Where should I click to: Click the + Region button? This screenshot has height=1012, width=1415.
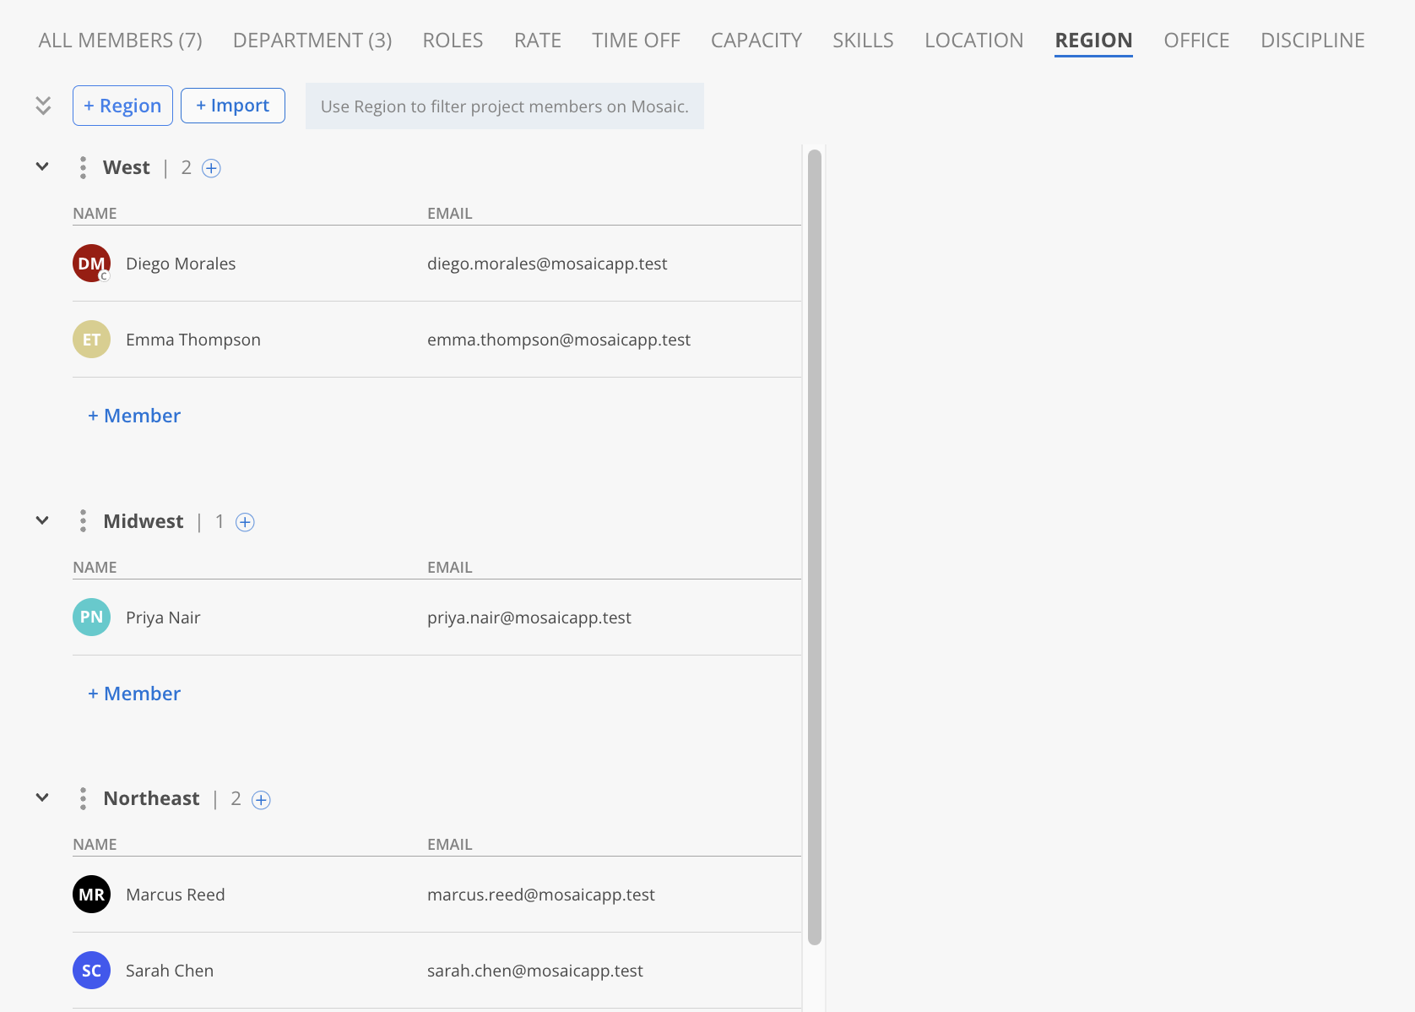(x=122, y=106)
